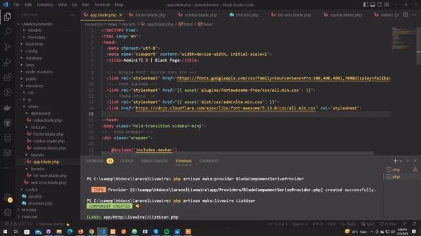Run the file with editor play button

(397, 15)
